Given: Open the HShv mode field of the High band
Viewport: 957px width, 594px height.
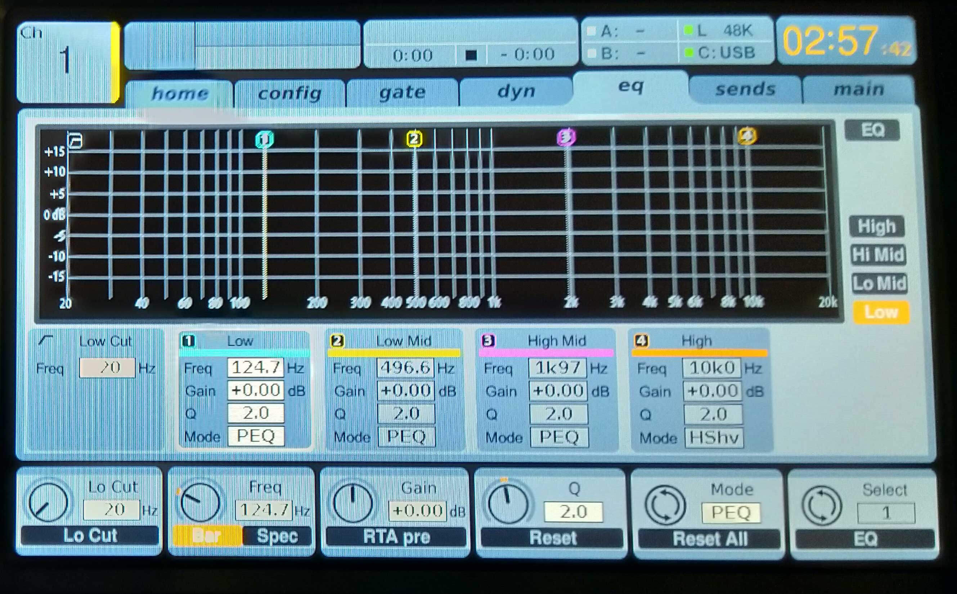Looking at the screenshot, I should pyautogui.click(x=714, y=438).
